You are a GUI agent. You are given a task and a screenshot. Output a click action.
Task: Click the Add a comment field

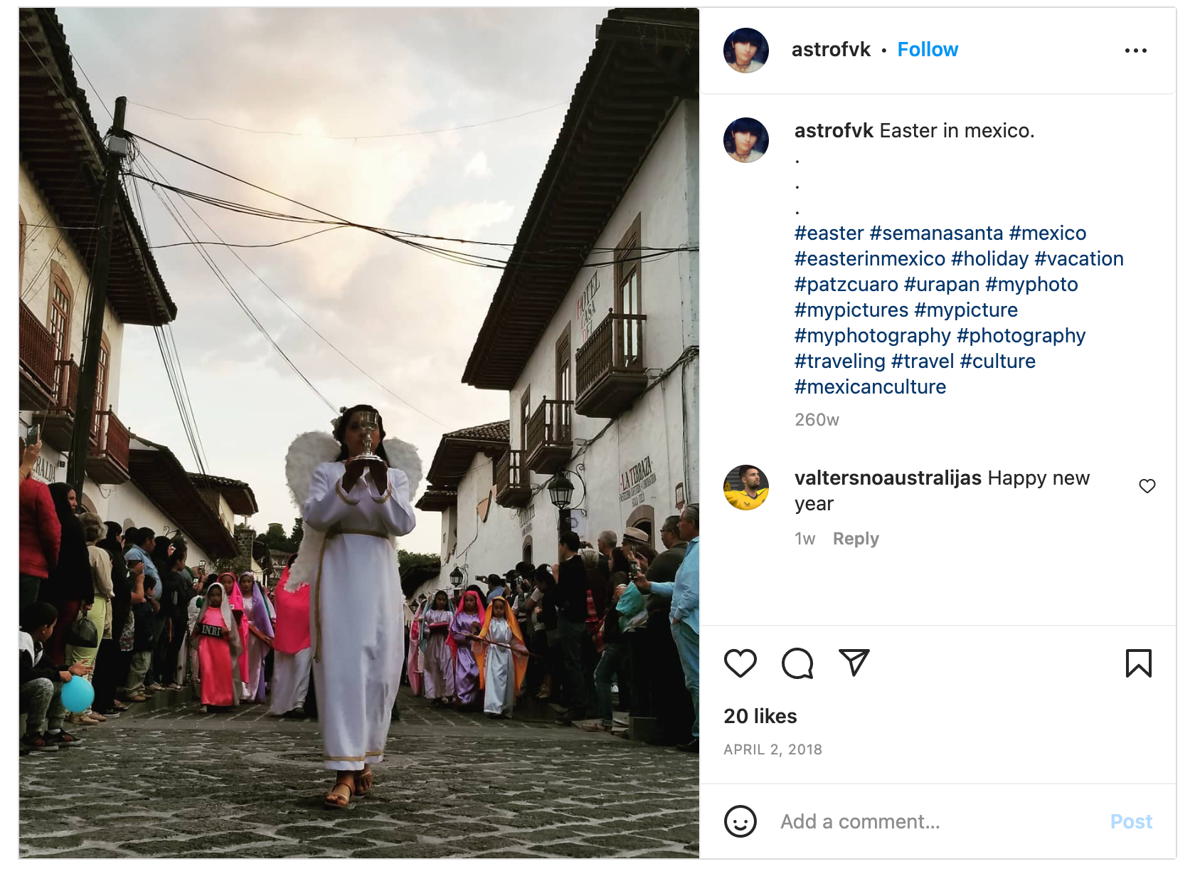(925, 821)
